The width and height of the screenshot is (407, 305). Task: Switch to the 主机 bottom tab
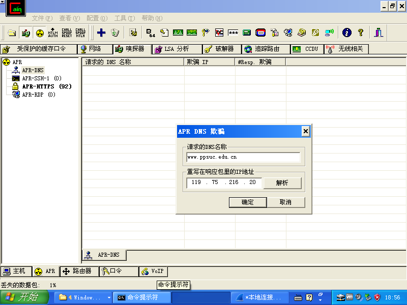16,271
